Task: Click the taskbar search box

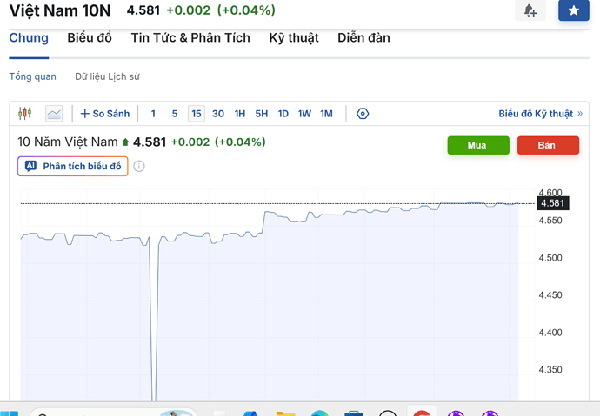Action: pyautogui.click(x=113, y=413)
